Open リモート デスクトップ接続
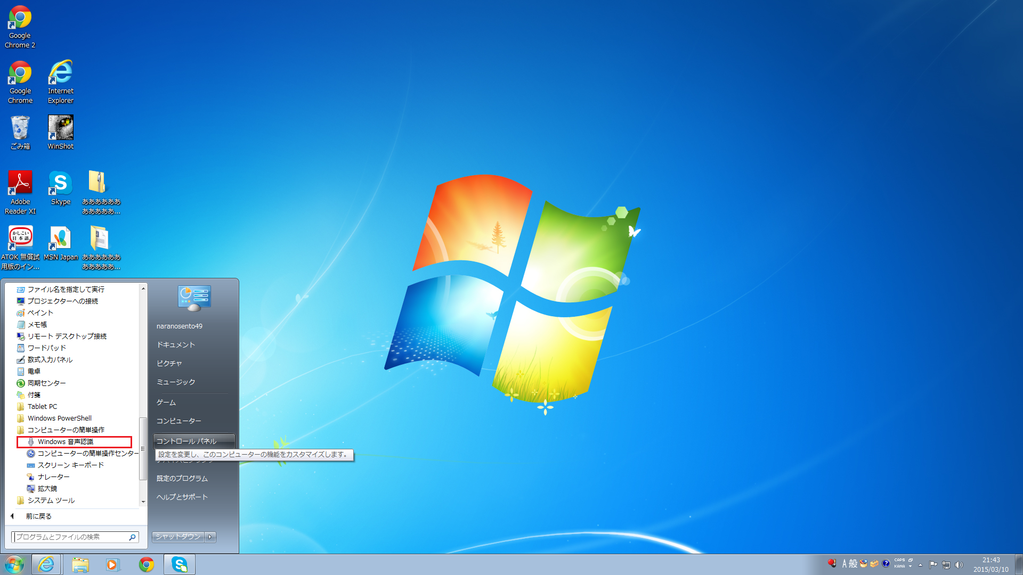Image resolution: width=1023 pixels, height=575 pixels. click(x=62, y=336)
